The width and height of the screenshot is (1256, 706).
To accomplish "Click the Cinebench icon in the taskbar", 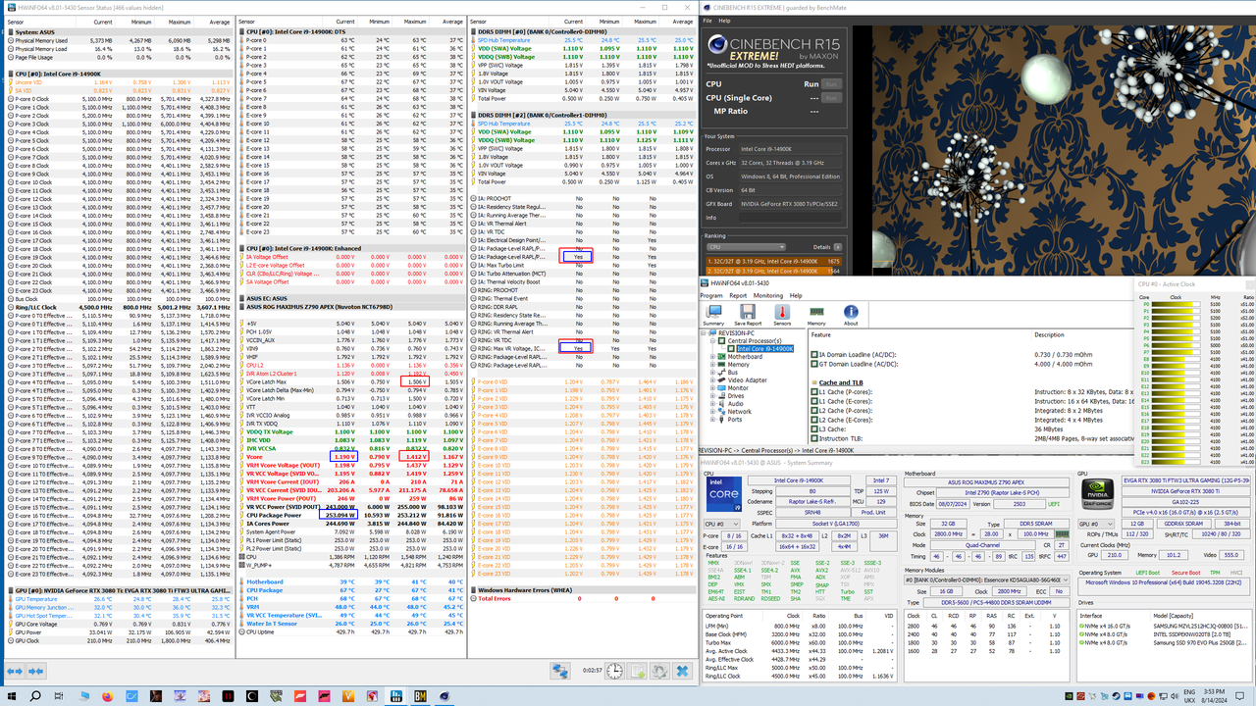I will coord(445,696).
